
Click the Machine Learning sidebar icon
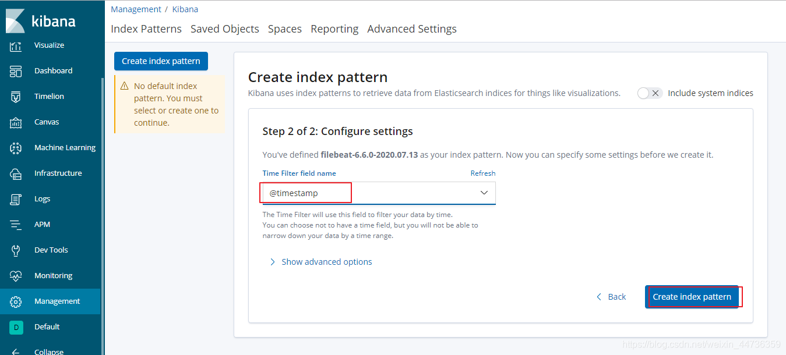pyautogui.click(x=16, y=148)
